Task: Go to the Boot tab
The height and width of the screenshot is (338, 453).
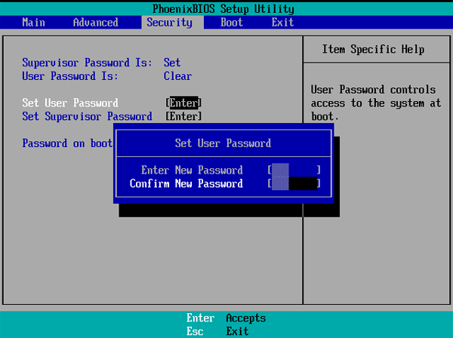Action: 232,23
